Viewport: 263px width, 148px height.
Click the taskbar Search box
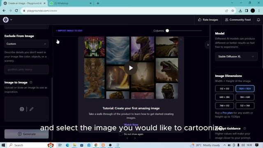(x=31, y=145)
